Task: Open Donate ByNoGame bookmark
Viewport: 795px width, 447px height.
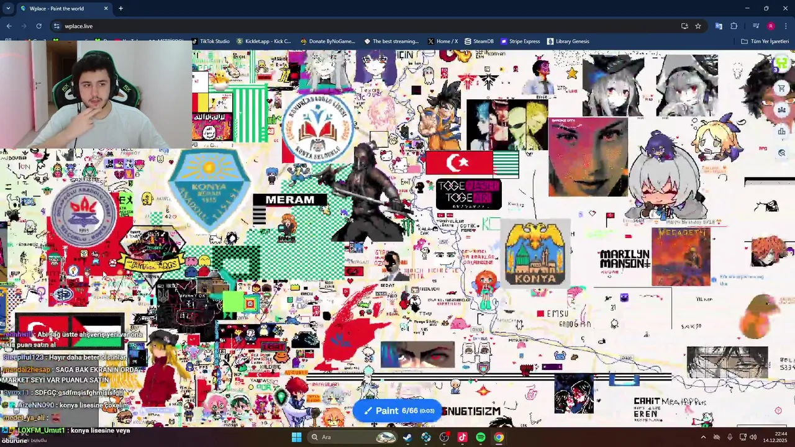Action: (x=327, y=42)
